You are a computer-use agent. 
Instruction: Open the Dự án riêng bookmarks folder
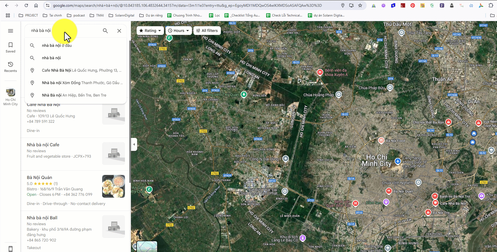(151, 15)
